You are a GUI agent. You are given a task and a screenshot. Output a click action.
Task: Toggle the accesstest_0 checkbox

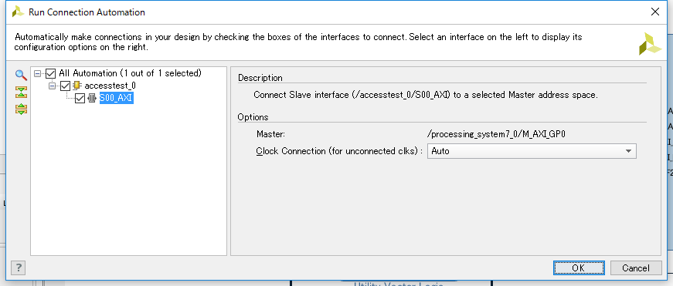pyautogui.click(x=65, y=86)
